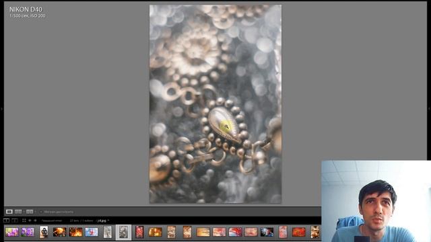Select the dark blue with white splash thumbnail
Viewport: 431px width, 242px height.
267,232
